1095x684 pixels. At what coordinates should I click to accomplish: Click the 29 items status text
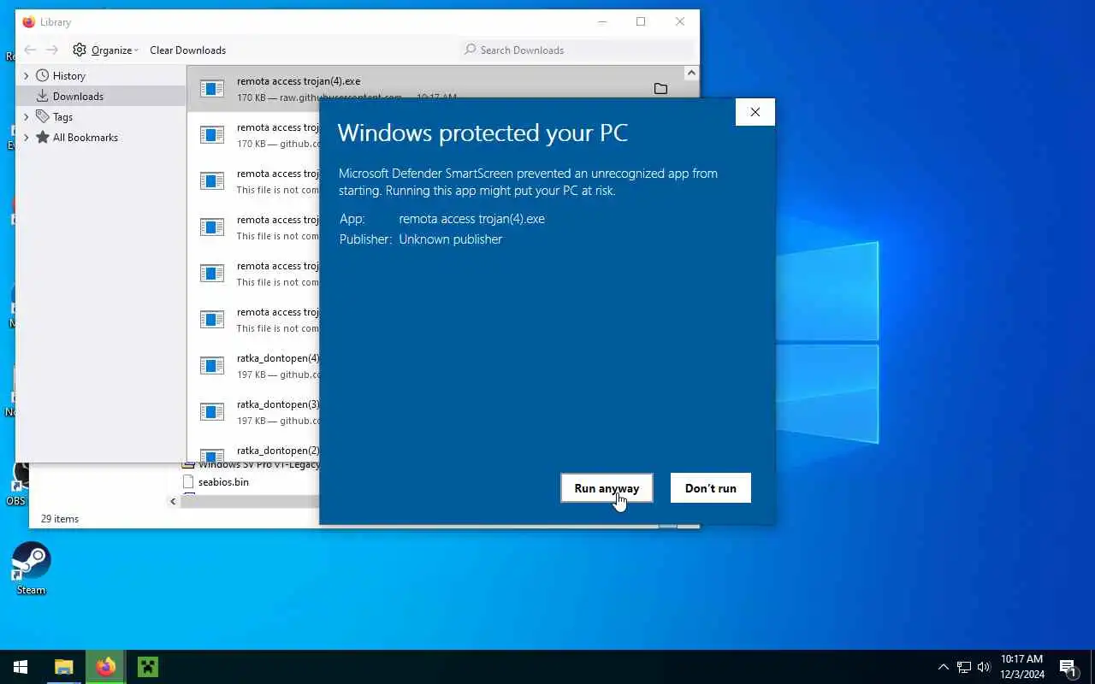[x=60, y=518]
